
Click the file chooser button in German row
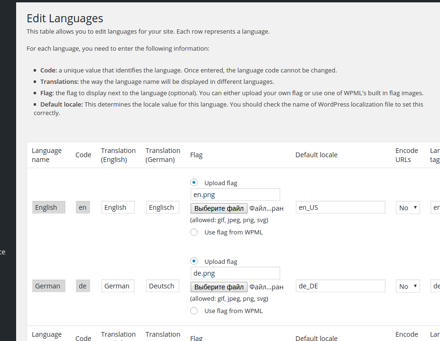tap(219, 287)
